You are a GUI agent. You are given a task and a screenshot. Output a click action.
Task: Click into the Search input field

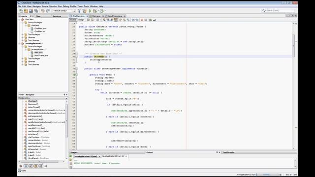point(281,10)
